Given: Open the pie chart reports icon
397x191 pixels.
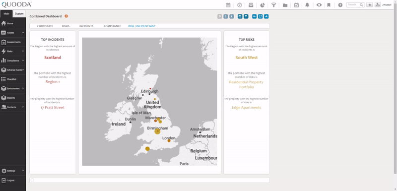Looking at the screenshot, I should [263, 5].
